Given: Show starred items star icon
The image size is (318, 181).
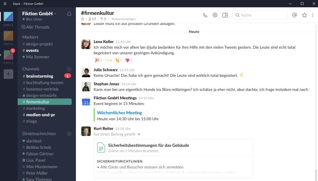Looking at the screenshot, I should pos(304,15).
